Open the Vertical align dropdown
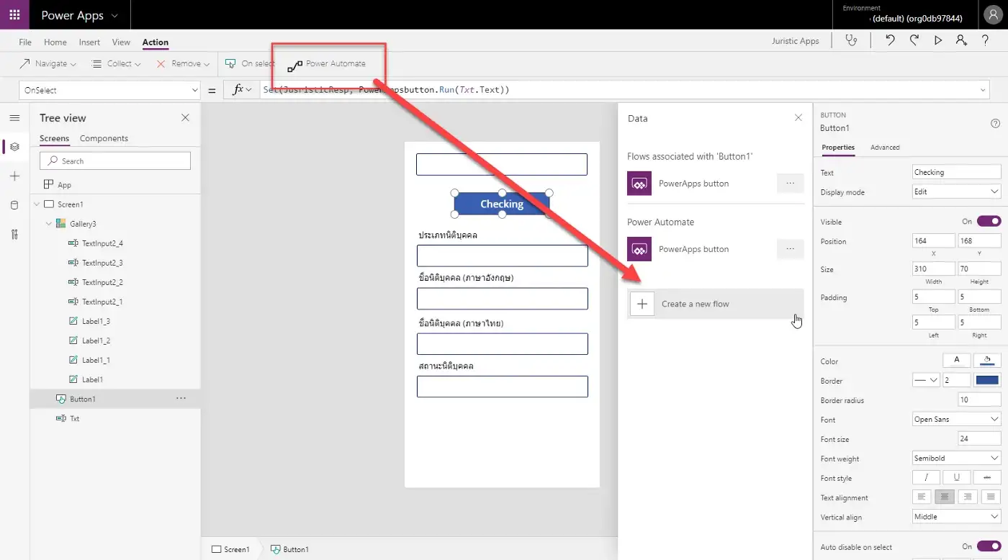1008x560 pixels. click(956, 516)
